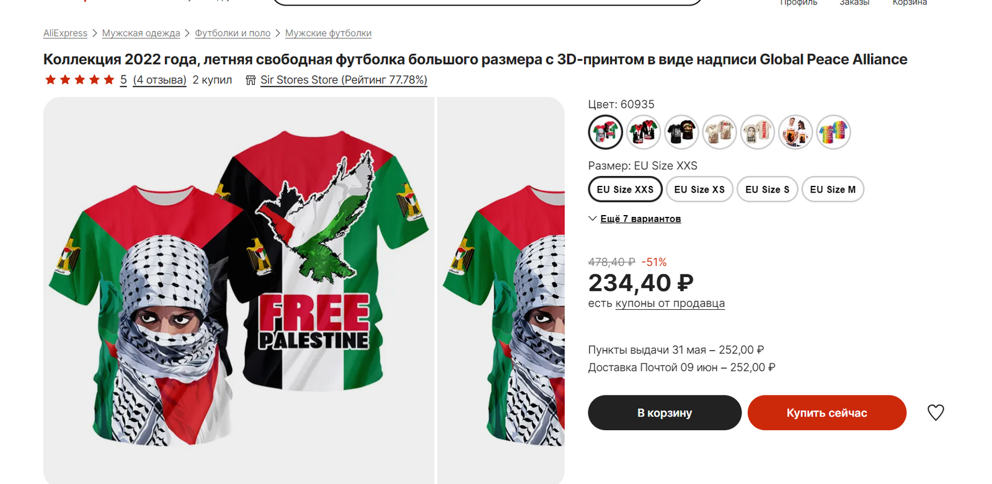This screenshot has width=992, height=484.
Task: Go to 'Футболки и поло' breadcrumb
Action: click(232, 33)
